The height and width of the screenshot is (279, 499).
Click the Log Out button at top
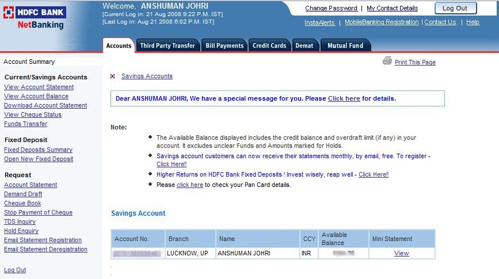(x=455, y=8)
